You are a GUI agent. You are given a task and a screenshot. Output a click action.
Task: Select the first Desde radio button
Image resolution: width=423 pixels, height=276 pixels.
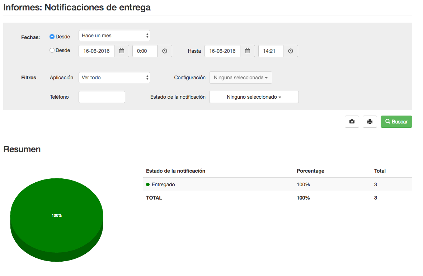pos(52,37)
